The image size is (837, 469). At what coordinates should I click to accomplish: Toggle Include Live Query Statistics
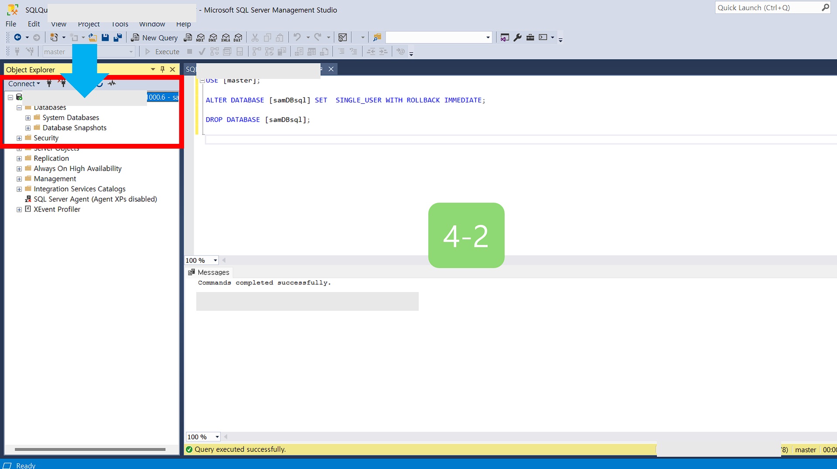click(269, 51)
